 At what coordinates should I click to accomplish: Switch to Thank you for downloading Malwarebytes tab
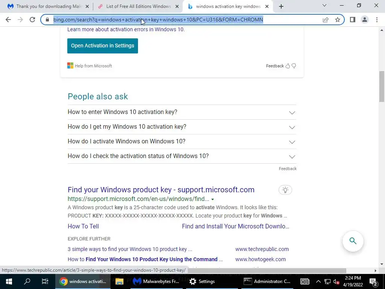(48, 6)
